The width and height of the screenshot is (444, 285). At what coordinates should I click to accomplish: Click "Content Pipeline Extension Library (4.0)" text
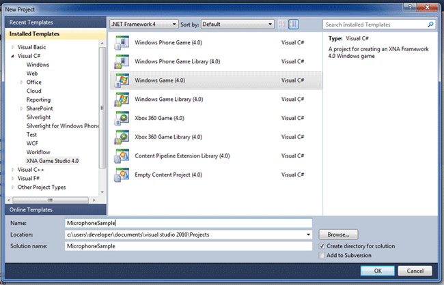(x=182, y=156)
